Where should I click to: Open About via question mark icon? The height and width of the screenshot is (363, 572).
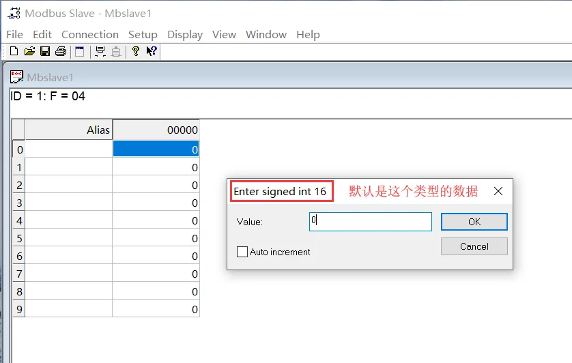point(136,51)
